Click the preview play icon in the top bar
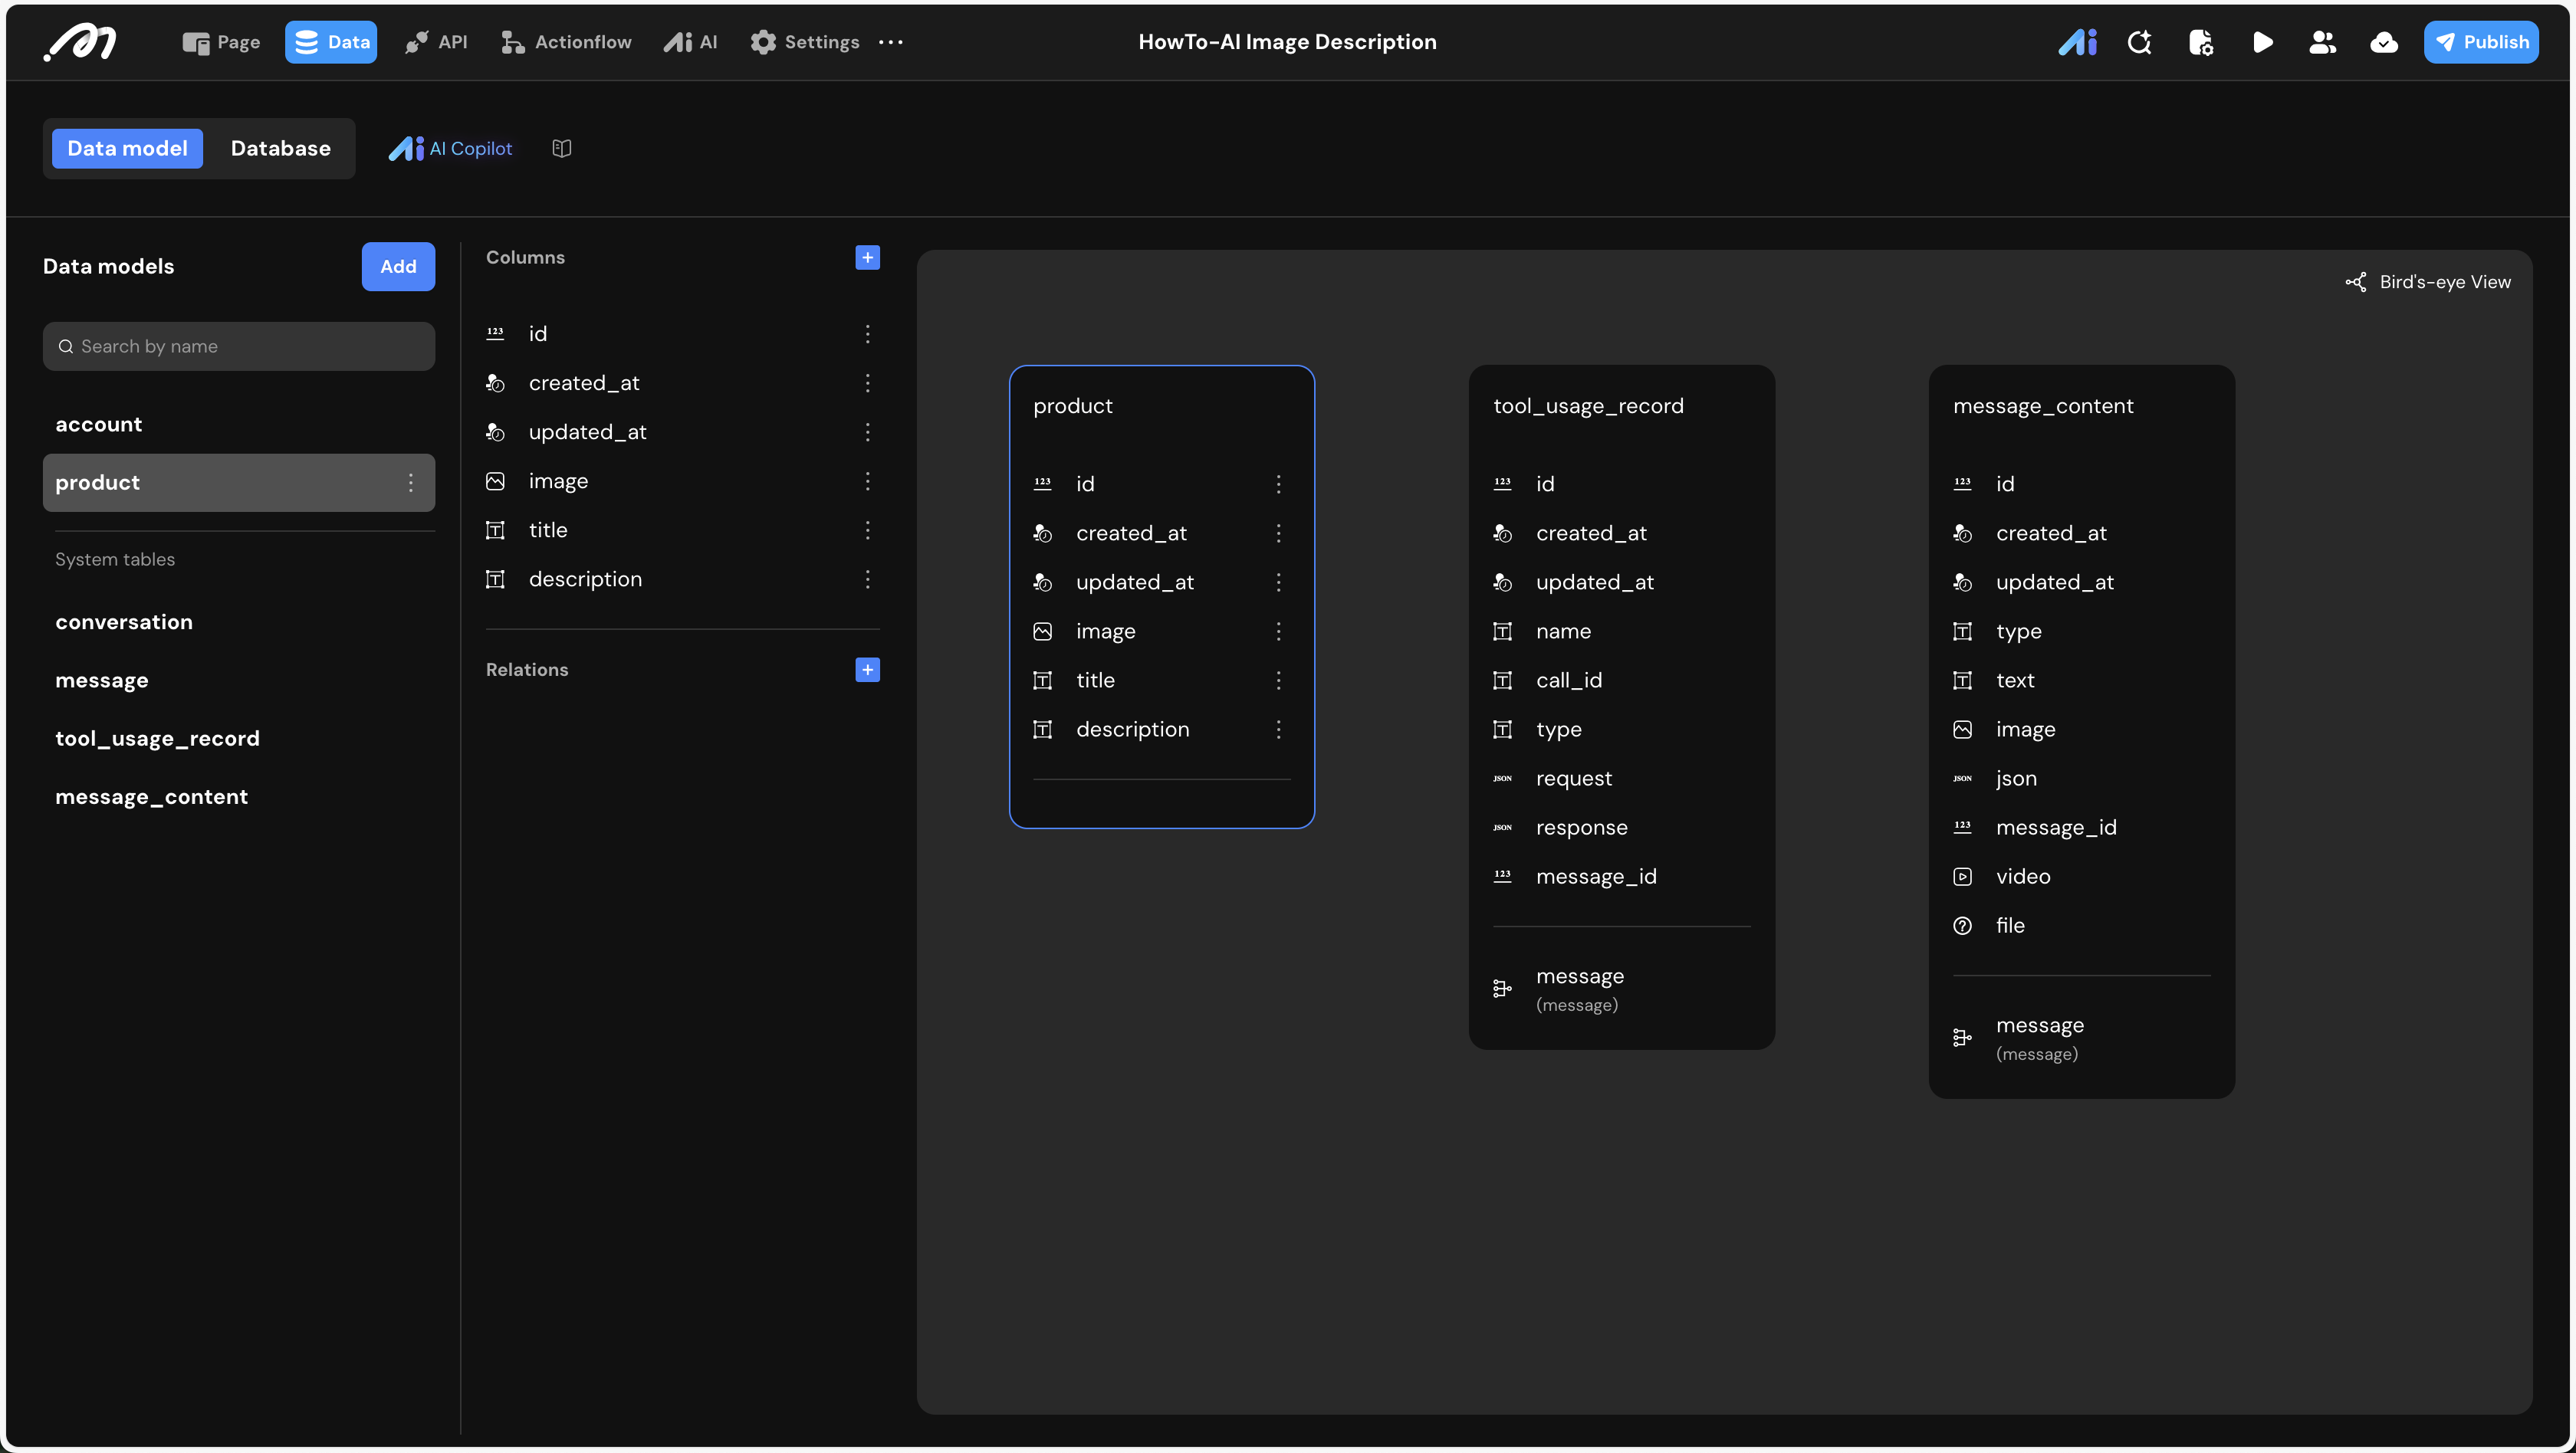2576x1453 pixels. tap(2262, 42)
